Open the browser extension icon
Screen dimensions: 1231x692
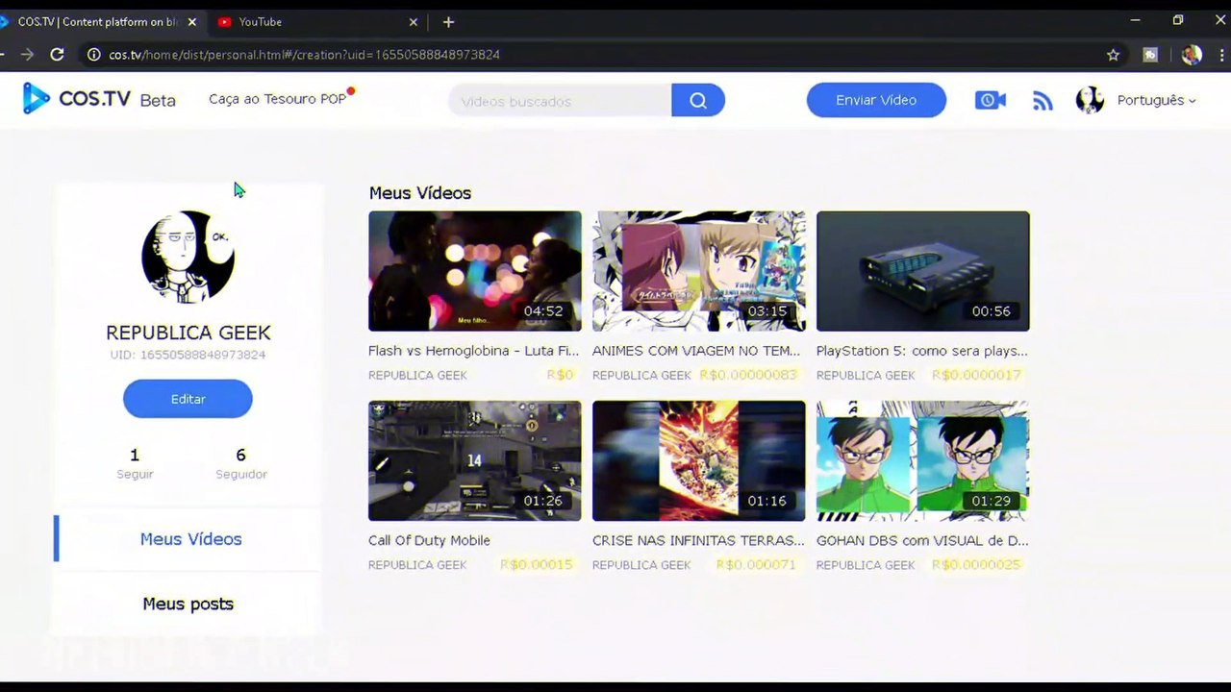1150,55
